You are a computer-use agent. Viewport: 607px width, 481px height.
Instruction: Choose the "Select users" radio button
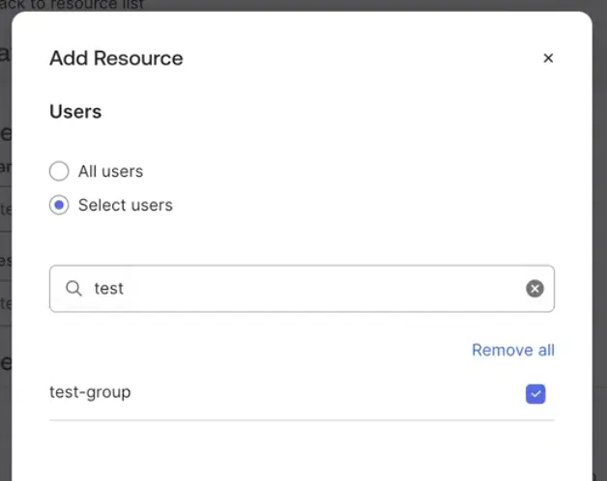pyautogui.click(x=59, y=205)
